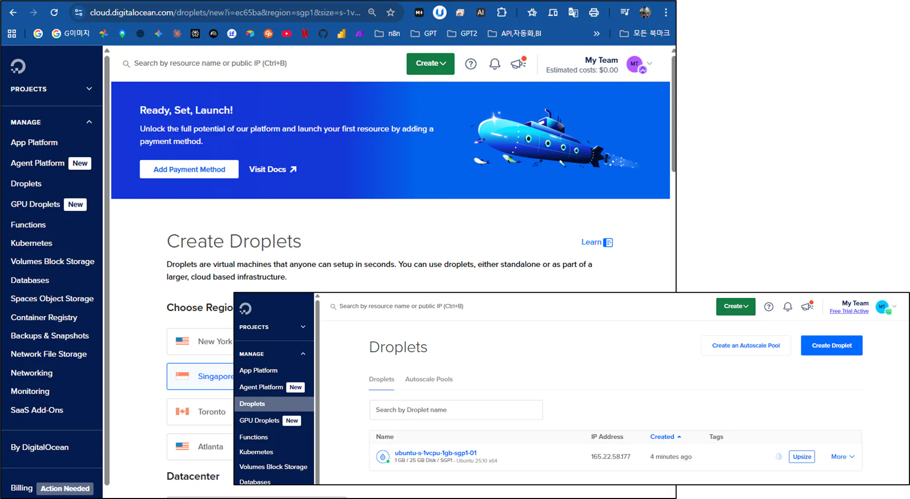The width and height of the screenshot is (910, 499).
Task: Click the megaphone announcements icon on Create Droplets page
Action: point(518,63)
